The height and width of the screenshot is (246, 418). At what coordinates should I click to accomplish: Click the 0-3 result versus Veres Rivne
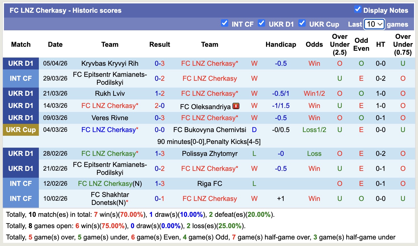click(160, 118)
